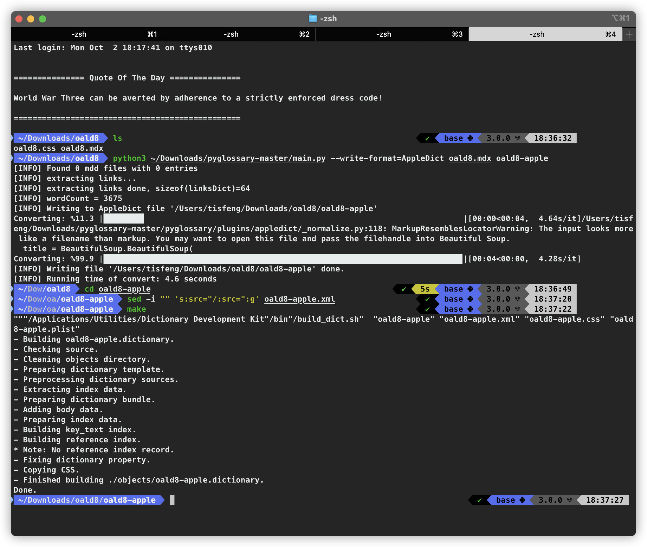Viewport: 647px width, 547px height.
Task: Switch to the third -zsh tab ⌘3
Action: click(x=392, y=34)
